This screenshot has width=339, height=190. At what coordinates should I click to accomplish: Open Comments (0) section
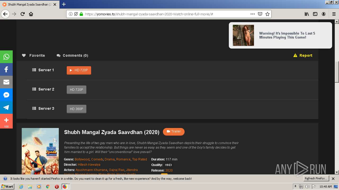pyautogui.click(x=72, y=55)
